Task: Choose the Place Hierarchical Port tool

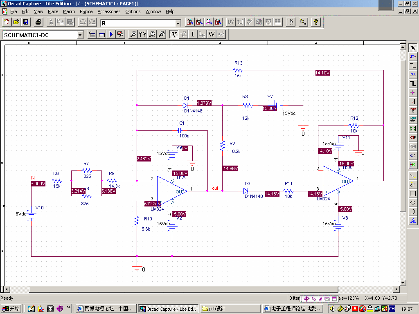Action: pos(413,137)
